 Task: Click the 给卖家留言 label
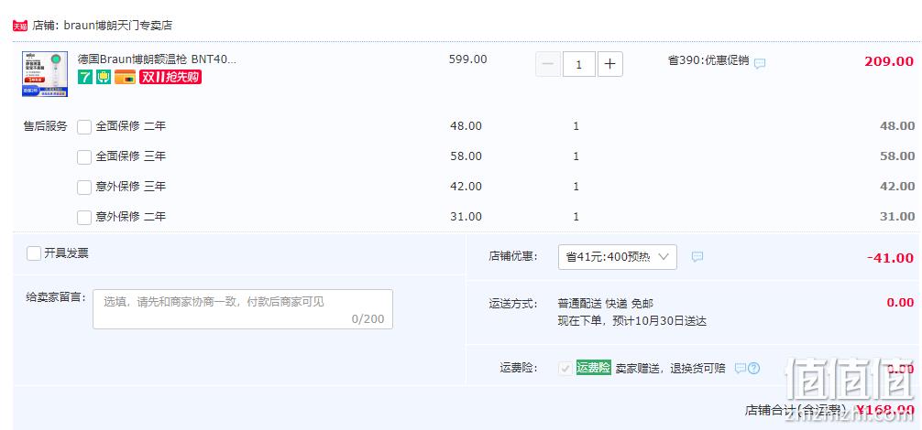tap(56, 296)
